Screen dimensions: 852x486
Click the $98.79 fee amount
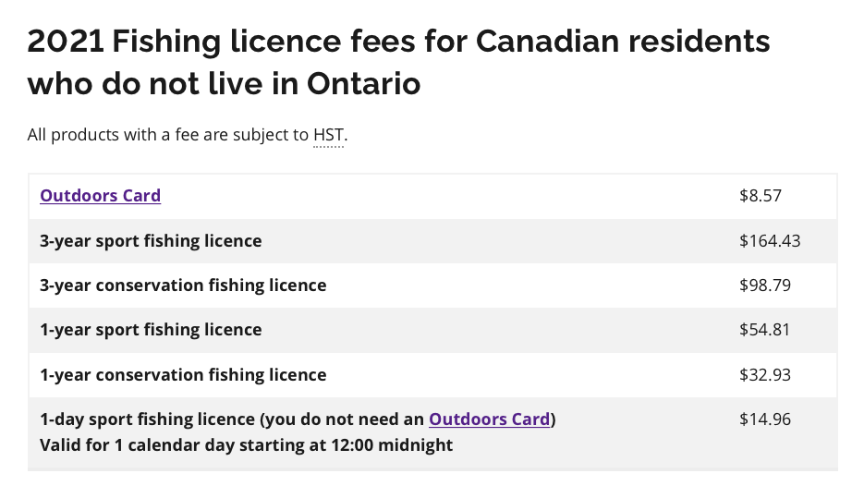(x=764, y=286)
